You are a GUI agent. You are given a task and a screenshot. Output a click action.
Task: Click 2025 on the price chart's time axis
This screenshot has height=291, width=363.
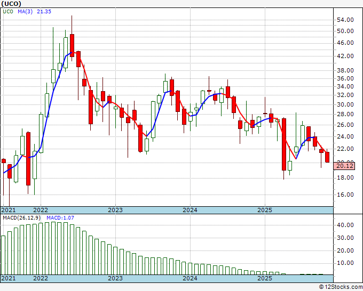(x=265, y=210)
